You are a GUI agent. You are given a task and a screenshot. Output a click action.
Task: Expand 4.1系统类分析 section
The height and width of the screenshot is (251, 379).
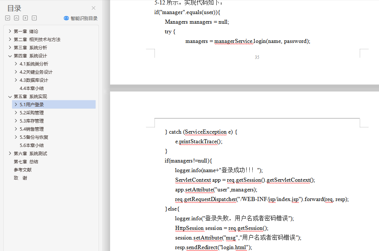[16, 64]
